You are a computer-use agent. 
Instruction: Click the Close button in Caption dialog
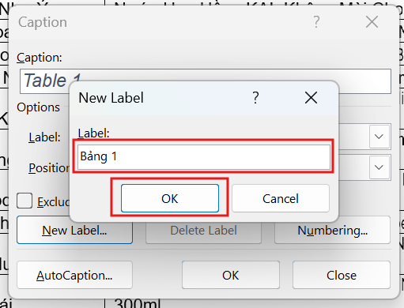(342, 275)
